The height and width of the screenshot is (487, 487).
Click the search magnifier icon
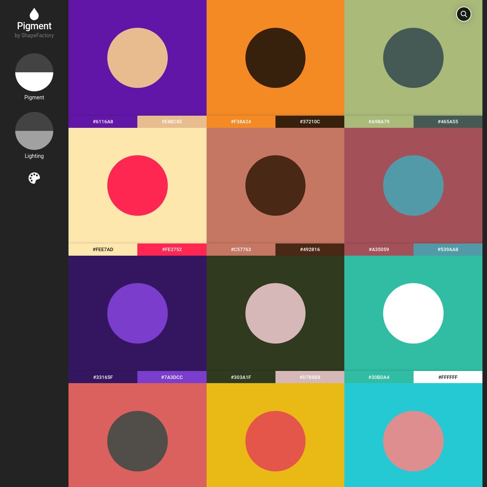click(x=463, y=14)
